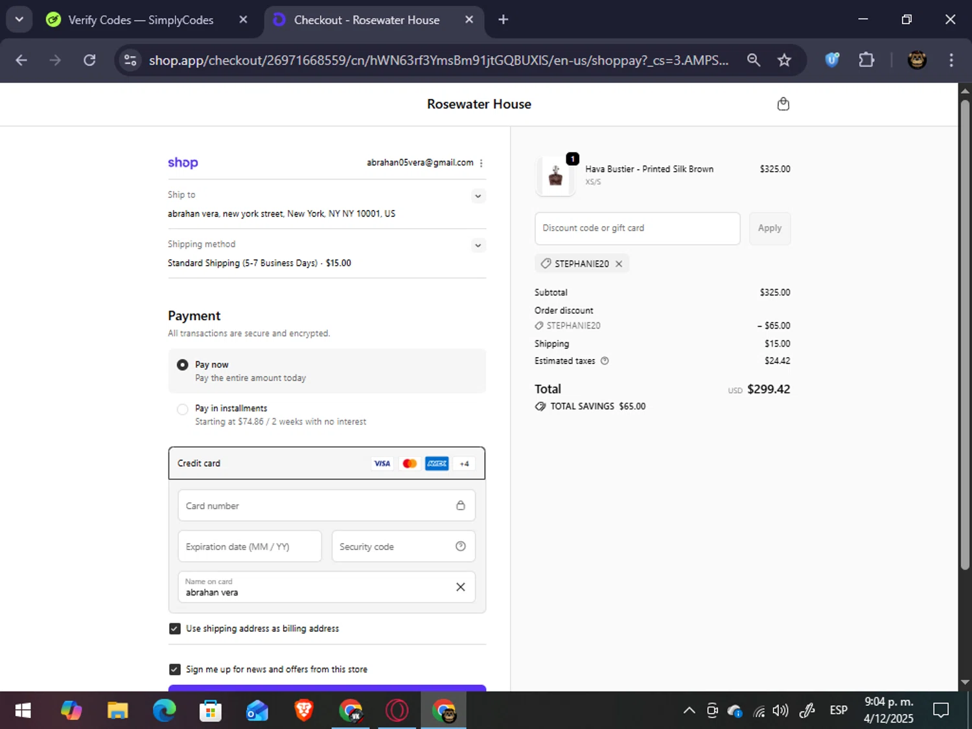
Task: Open the volume control in system tray
Action: [x=781, y=711]
